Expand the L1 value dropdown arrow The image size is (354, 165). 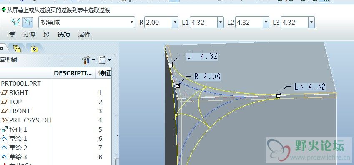pyautogui.click(x=221, y=22)
